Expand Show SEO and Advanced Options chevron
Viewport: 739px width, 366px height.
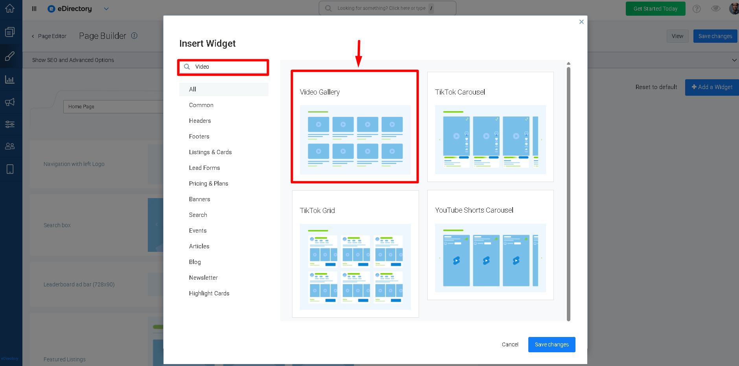click(734, 60)
